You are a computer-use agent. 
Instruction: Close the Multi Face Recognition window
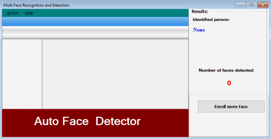[x=263, y=5]
